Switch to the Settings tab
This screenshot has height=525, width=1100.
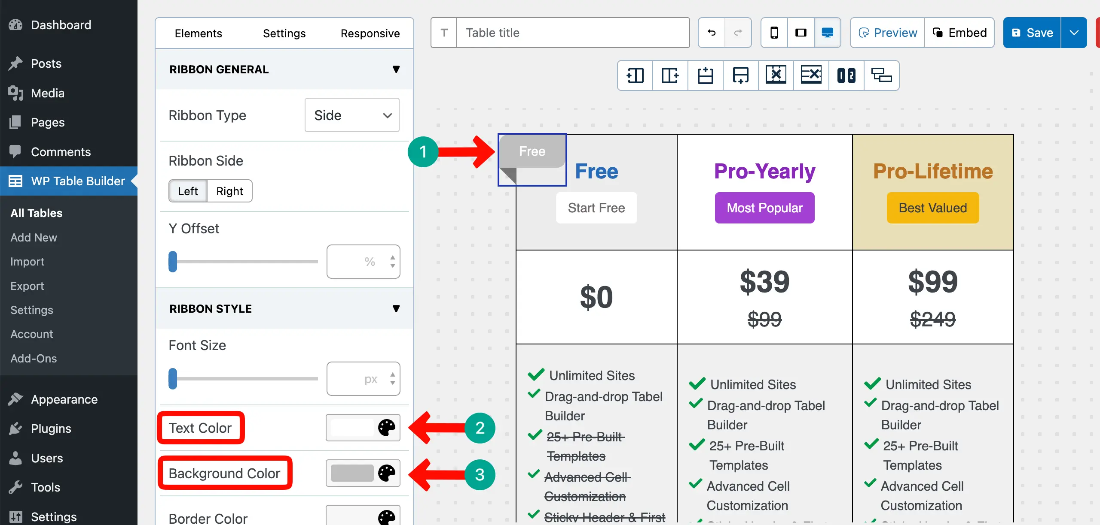pyautogui.click(x=284, y=33)
